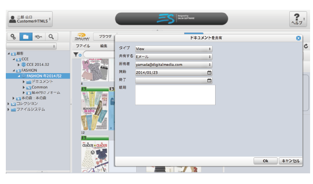The height and width of the screenshot is (184, 313).
Task: Expand the ファイルシステム node
Action: click(x=8, y=109)
